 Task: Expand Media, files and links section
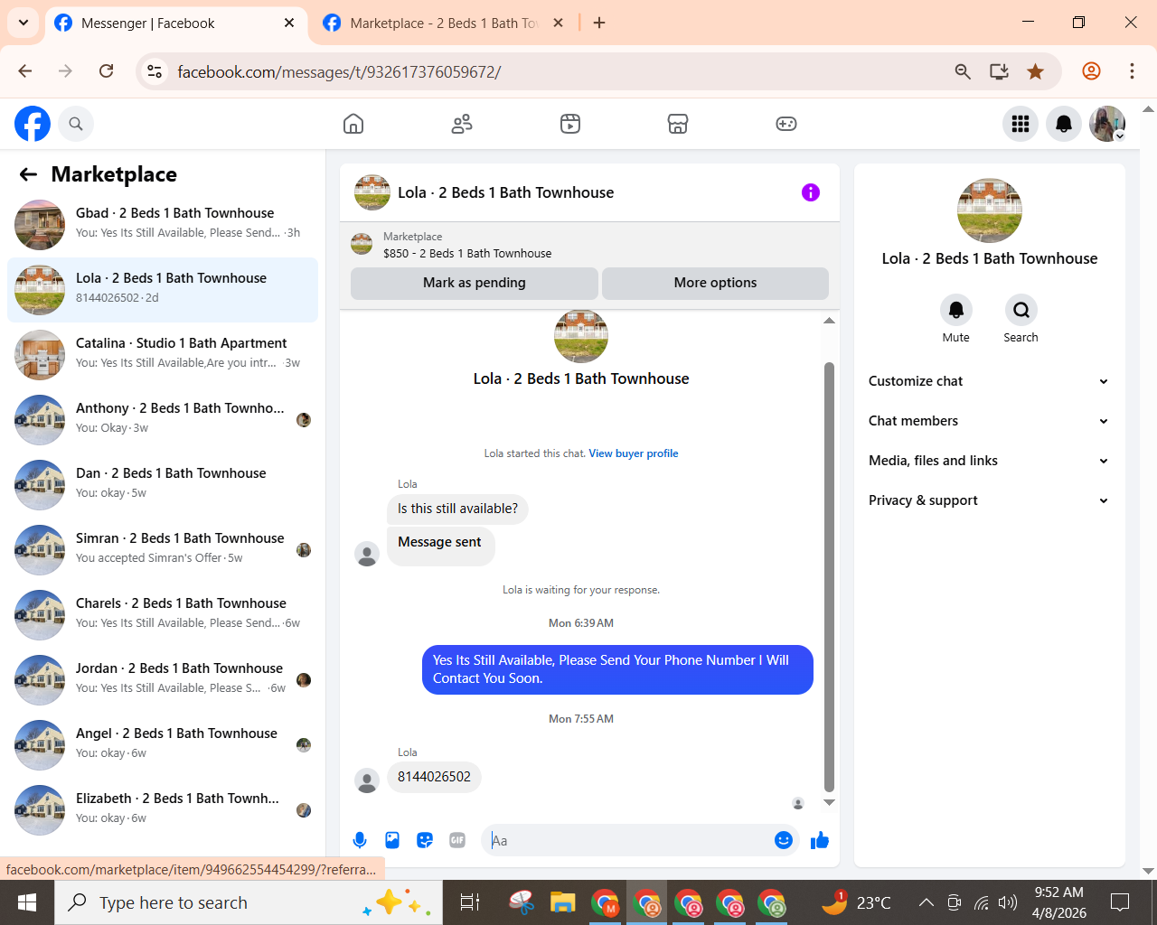[x=989, y=461]
